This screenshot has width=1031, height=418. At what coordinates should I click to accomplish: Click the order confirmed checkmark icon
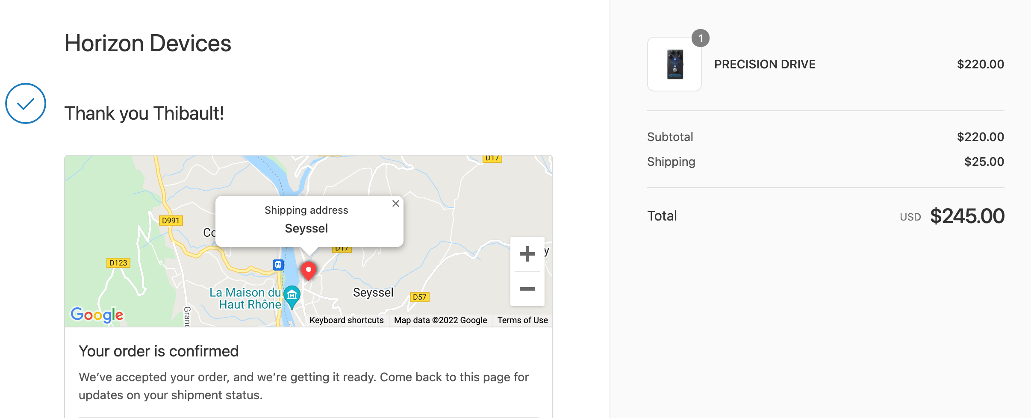click(26, 103)
